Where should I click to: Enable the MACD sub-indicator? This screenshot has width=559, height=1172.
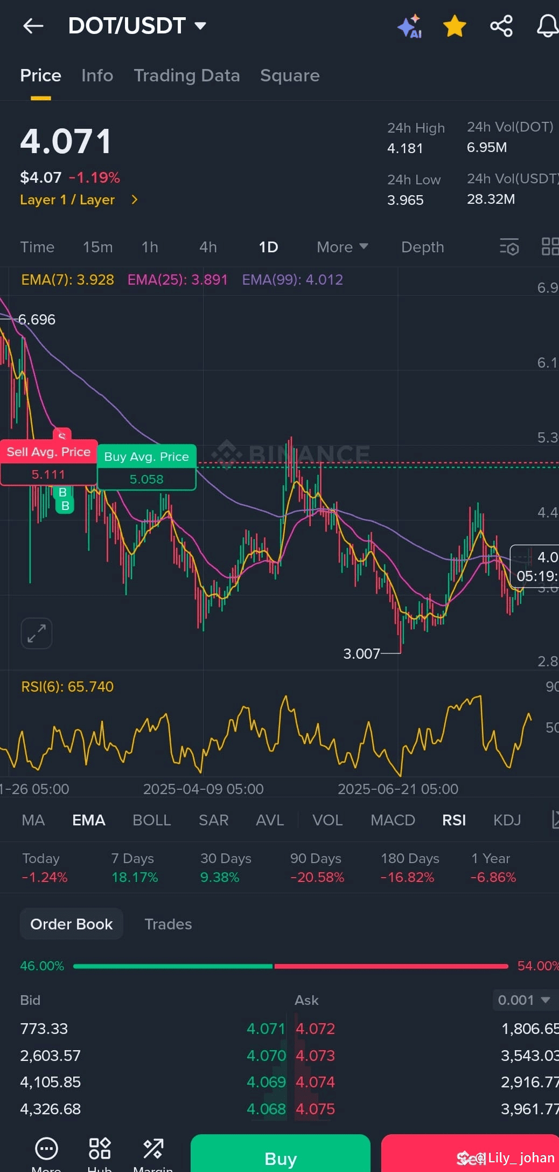click(393, 820)
